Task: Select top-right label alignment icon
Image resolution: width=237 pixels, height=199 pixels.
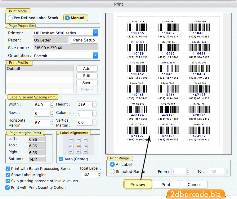Action: 85,140
